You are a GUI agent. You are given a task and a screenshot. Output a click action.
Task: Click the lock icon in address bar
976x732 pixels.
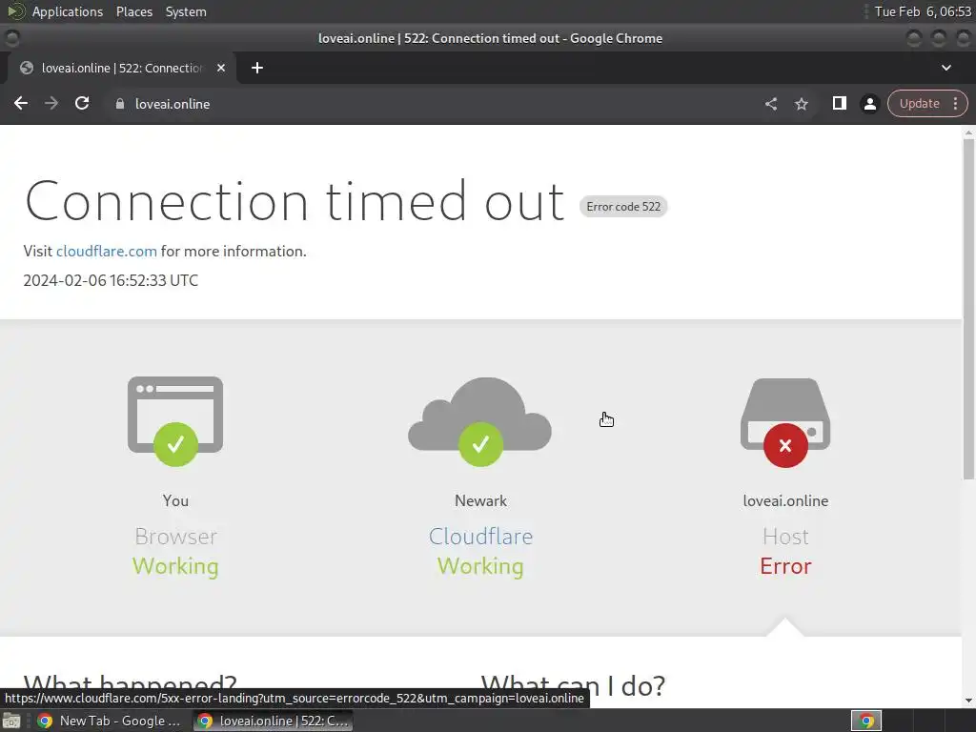(120, 104)
